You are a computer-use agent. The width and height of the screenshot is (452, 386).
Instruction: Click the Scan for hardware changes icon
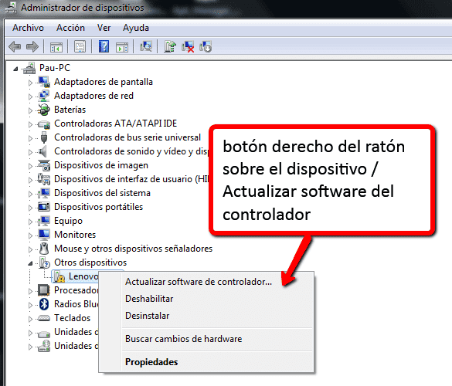click(x=146, y=46)
